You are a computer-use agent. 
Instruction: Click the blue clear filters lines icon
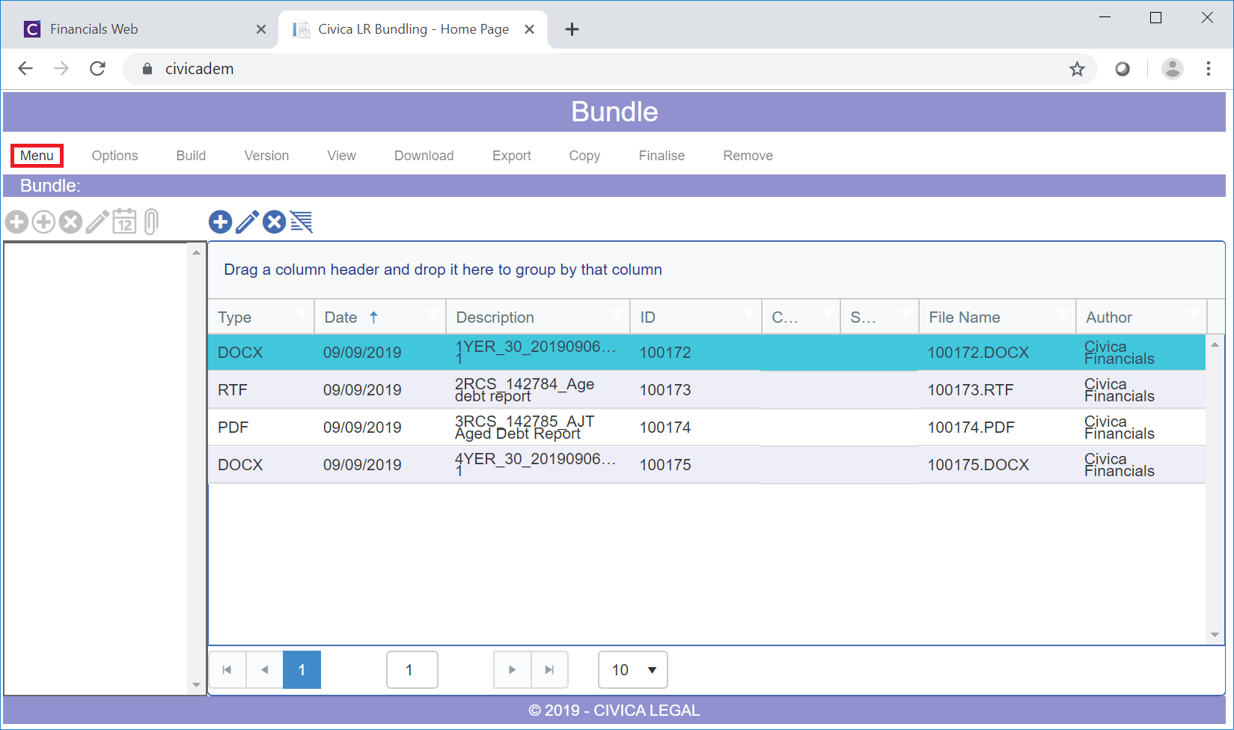tap(302, 222)
